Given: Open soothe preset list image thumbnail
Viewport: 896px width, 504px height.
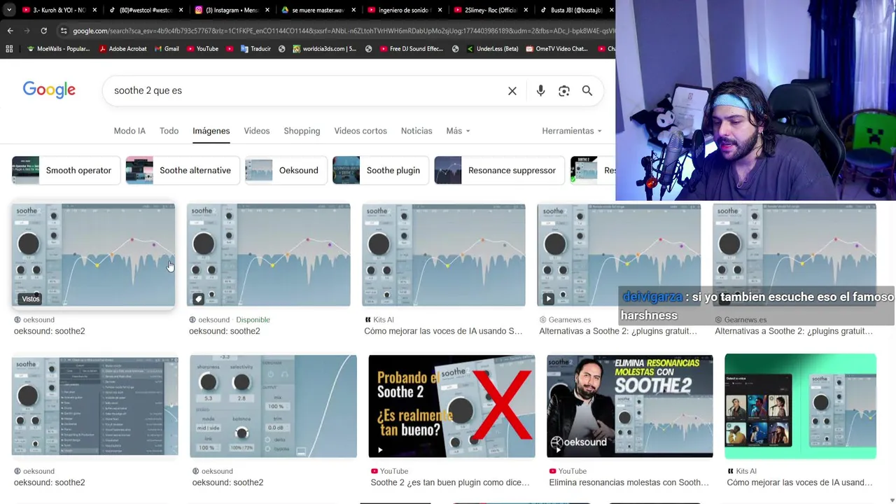Looking at the screenshot, I should (x=95, y=406).
